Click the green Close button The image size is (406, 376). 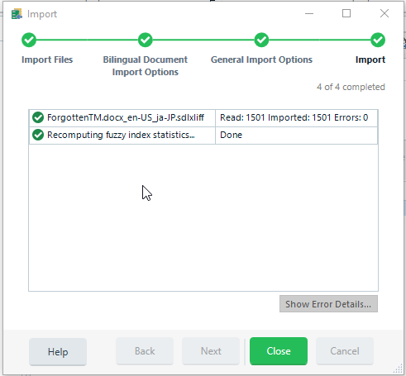point(279,351)
